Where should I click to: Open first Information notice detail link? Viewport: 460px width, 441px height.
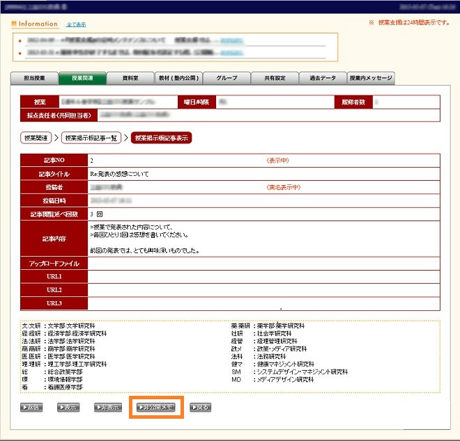[x=230, y=41]
